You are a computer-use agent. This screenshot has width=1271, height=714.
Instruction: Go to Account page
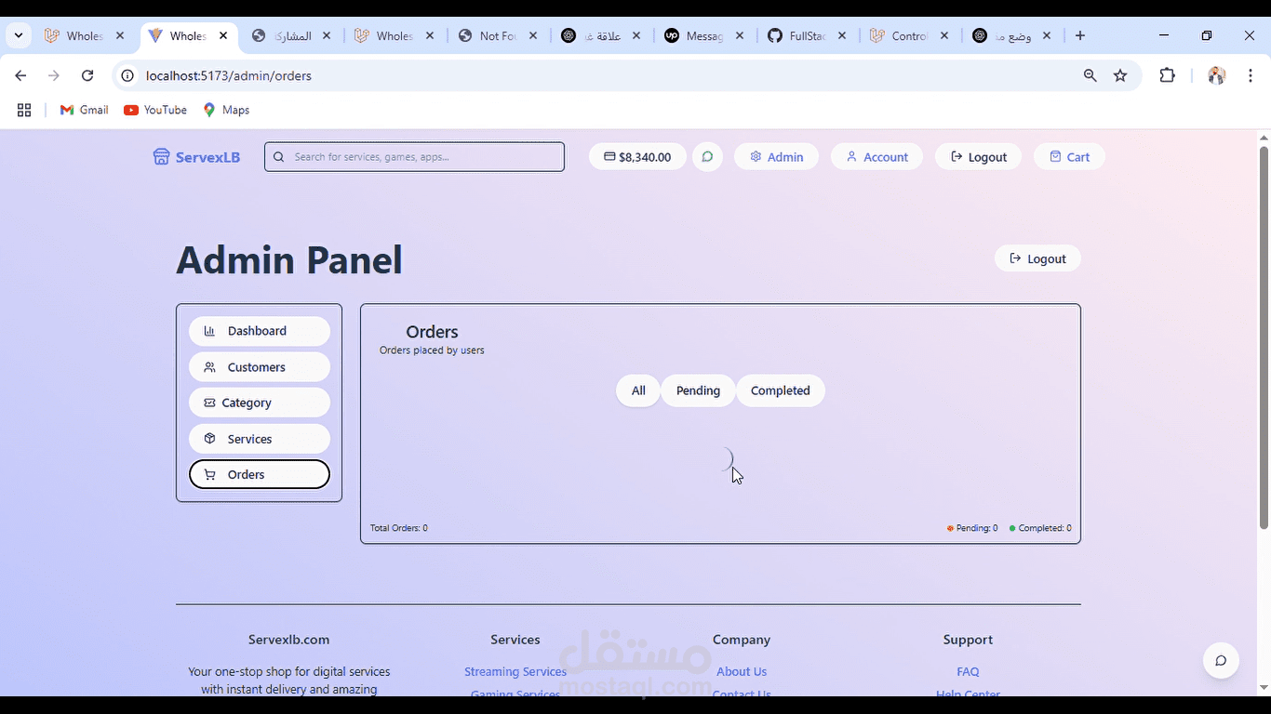tap(876, 157)
